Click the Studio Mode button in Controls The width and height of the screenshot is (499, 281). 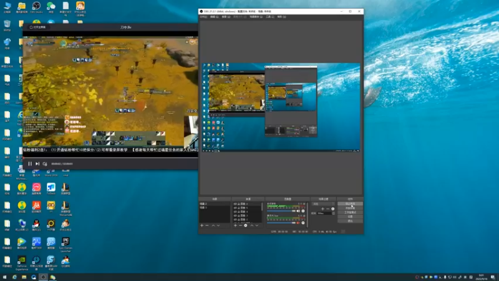point(350,212)
